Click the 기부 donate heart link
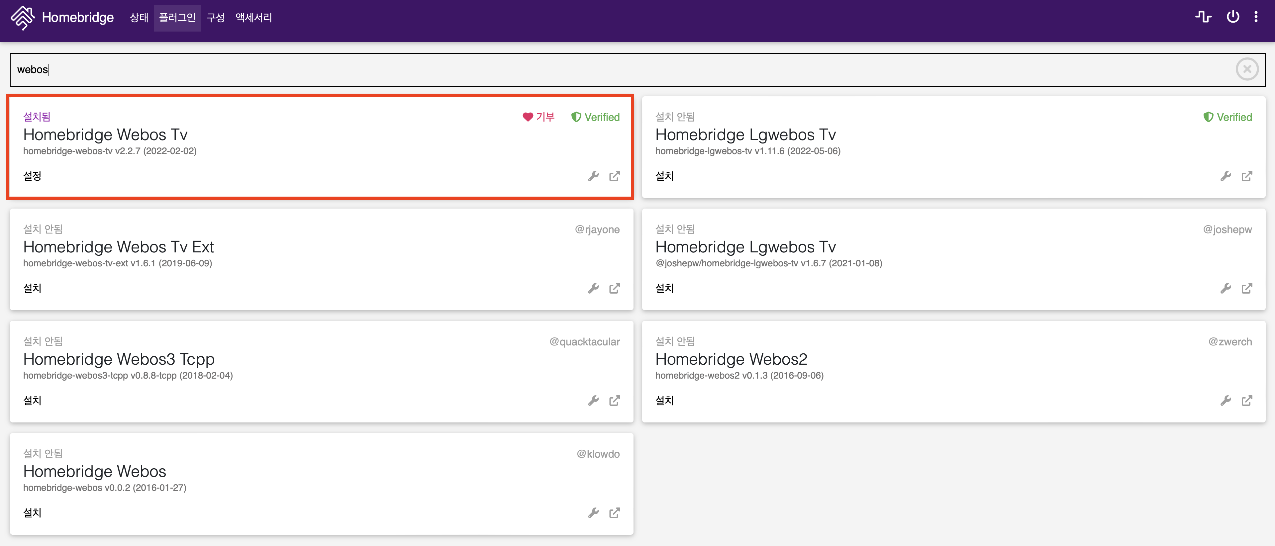This screenshot has height=546, width=1275. tap(539, 117)
